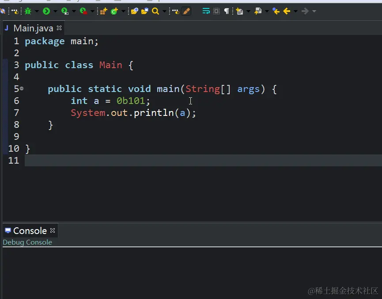Close the Console view

53,230
